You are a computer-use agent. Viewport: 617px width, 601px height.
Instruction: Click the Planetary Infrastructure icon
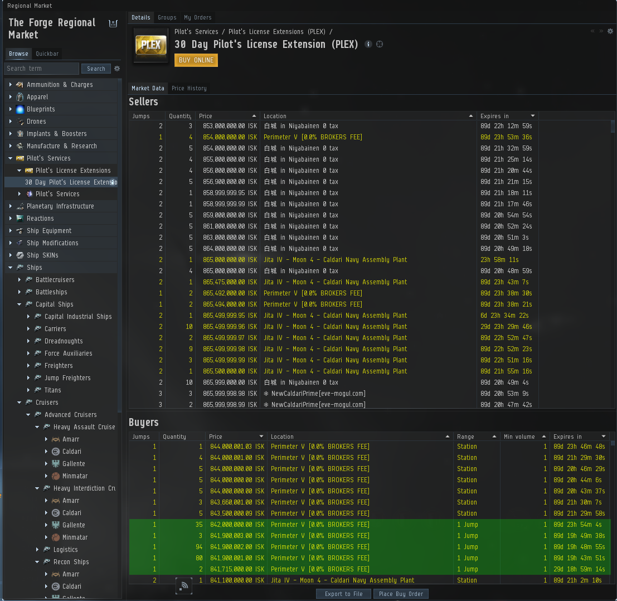(x=20, y=206)
